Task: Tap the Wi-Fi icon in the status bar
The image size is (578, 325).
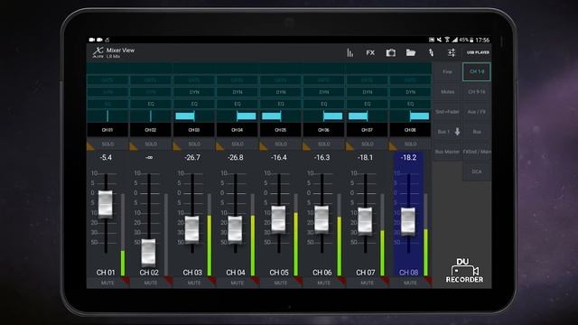Action: 447,40
